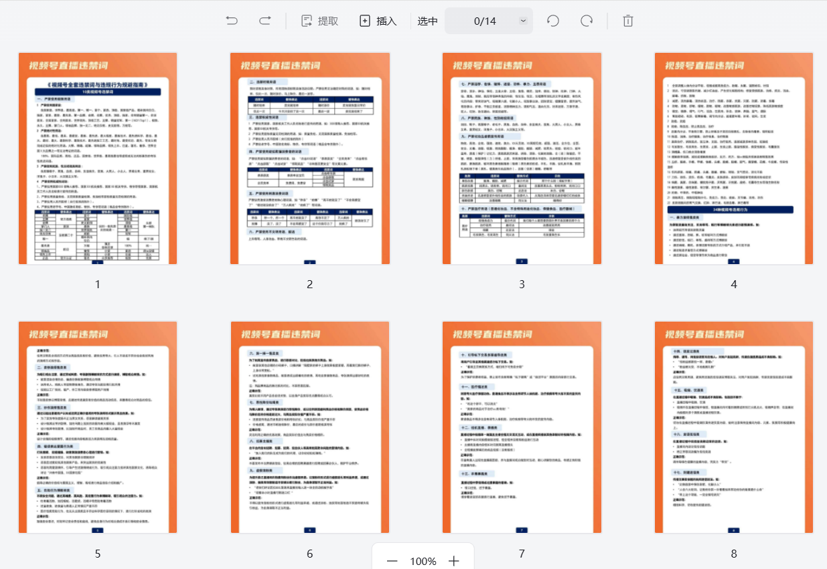Select page 7 thumbnail

pos(522,428)
